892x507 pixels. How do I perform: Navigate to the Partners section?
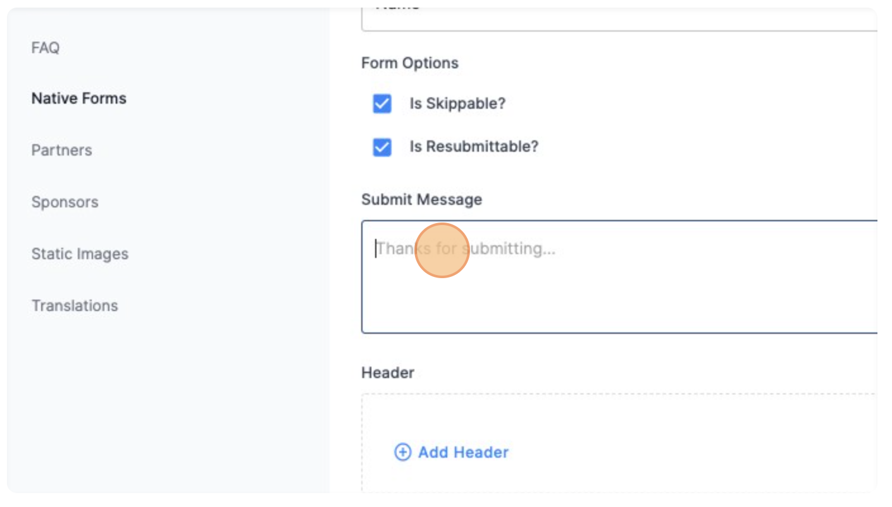click(x=61, y=150)
